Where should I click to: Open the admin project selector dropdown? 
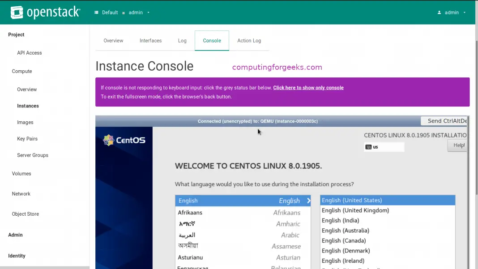click(x=139, y=13)
